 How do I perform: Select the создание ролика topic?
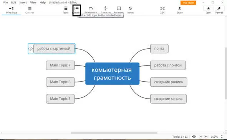(169, 82)
